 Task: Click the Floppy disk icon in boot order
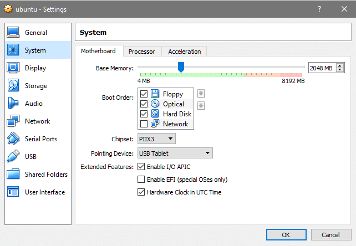click(x=155, y=94)
